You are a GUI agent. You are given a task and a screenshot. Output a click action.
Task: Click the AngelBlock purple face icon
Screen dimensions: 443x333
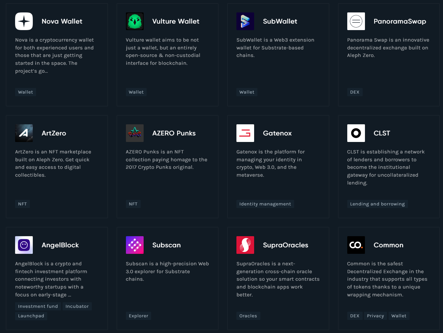(24, 245)
